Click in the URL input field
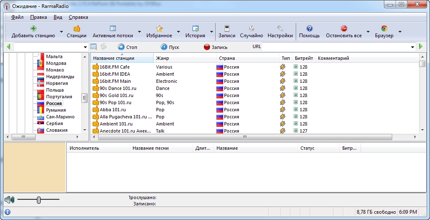The image size is (430, 220). [336, 47]
